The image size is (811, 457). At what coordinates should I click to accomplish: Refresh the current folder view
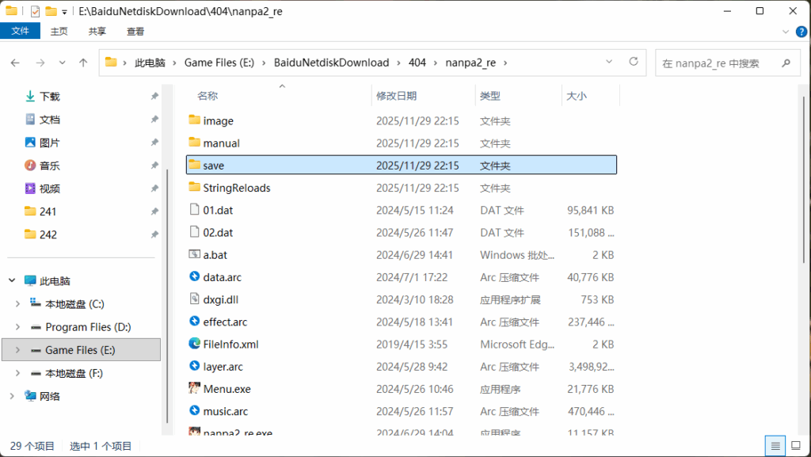click(634, 62)
